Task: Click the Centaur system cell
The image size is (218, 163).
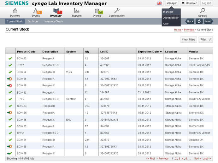Action: (71, 99)
